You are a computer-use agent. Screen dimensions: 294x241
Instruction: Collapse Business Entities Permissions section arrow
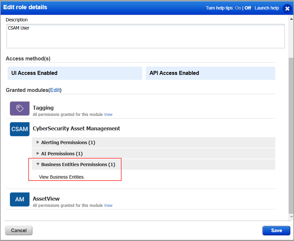coord(38,164)
